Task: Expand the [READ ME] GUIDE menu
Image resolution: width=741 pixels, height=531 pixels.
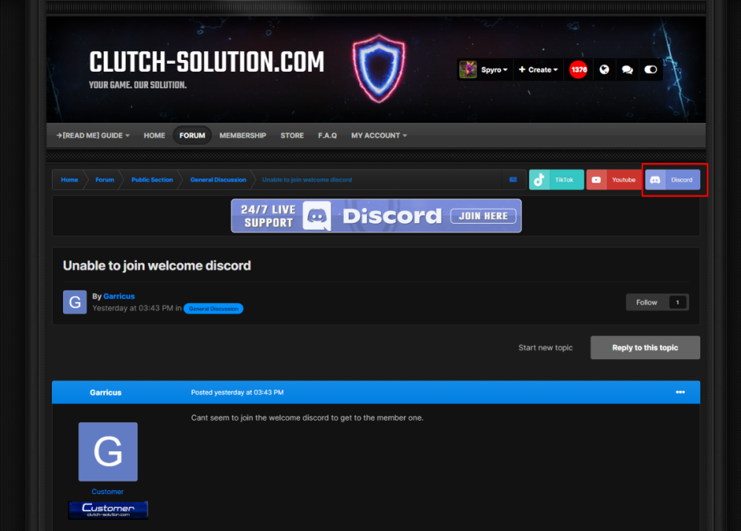Action: (93, 136)
